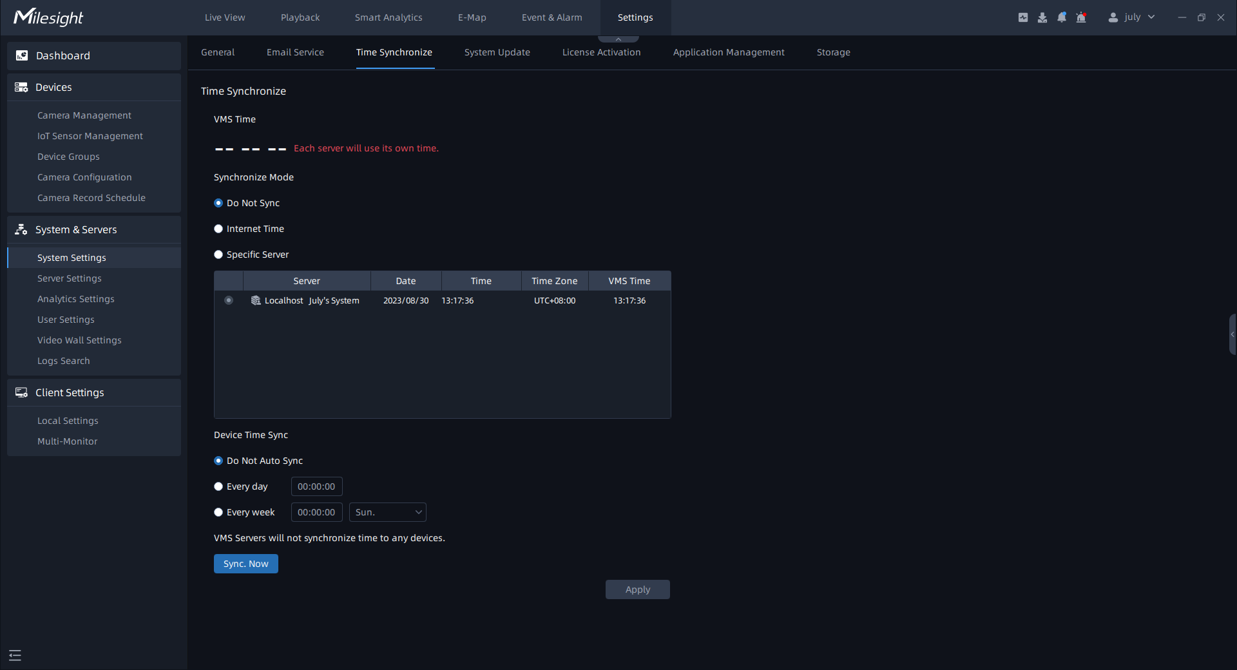Click the Milesight logo
Viewport: 1237px width, 670px height.
[49, 17]
